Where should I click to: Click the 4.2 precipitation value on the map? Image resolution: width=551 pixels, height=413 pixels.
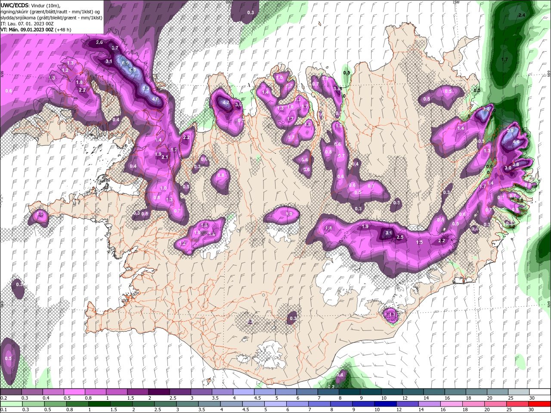click(x=226, y=103)
